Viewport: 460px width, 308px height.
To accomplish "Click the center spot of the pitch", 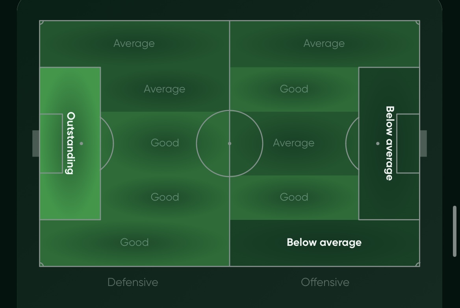I will point(230,144).
